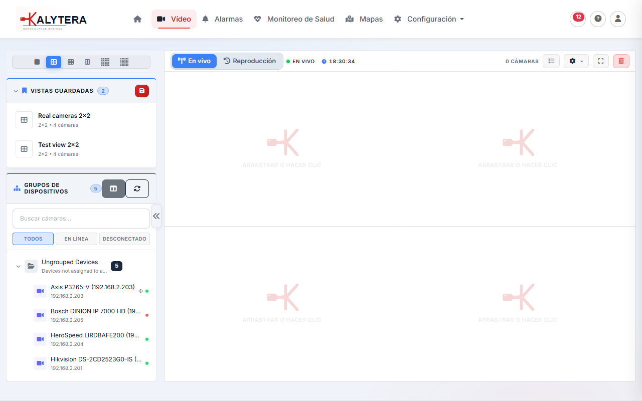Clear all cameras with trash button
The height and width of the screenshot is (401, 642).
(621, 61)
